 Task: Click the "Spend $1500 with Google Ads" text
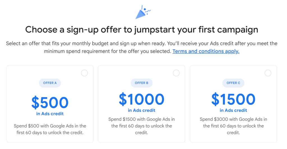142,119
